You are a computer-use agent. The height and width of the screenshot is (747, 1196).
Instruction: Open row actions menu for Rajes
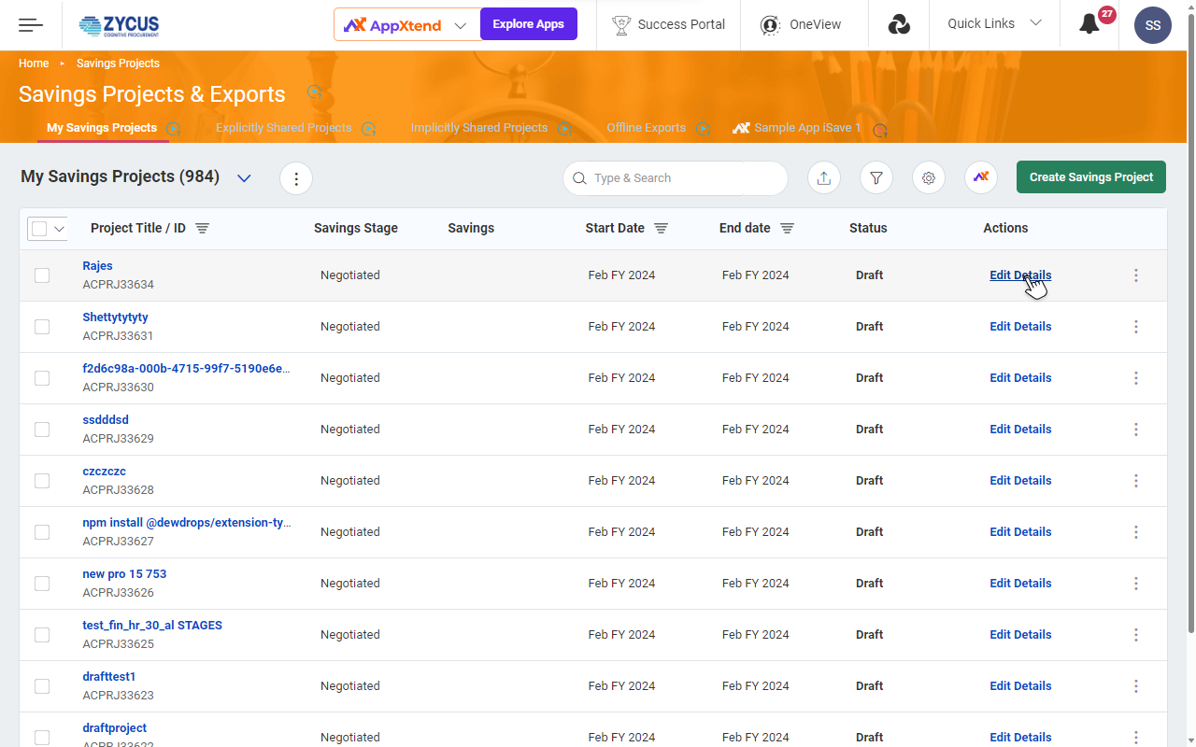pyautogui.click(x=1136, y=275)
